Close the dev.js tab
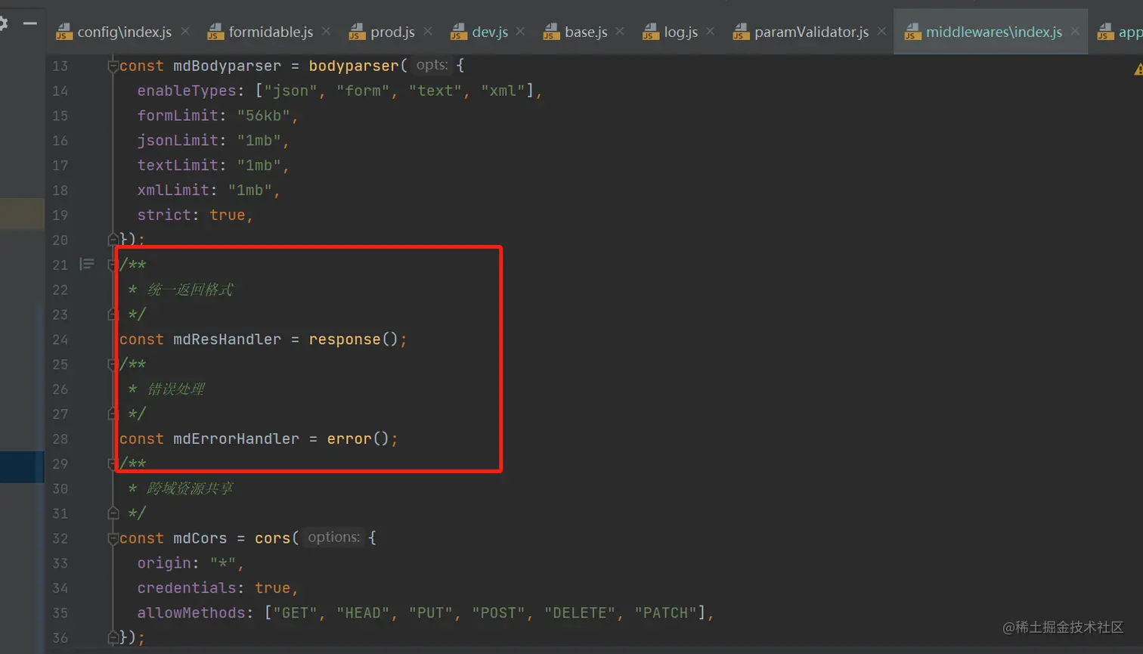This screenshot has width=1143, height=654. pyautogui.click(x=520, y=32)
